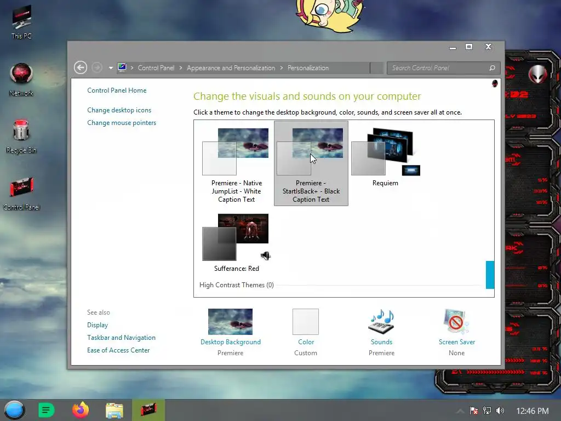Open Change desktop icons link
This screenshot has width=561, height=421.
[119, 110]
